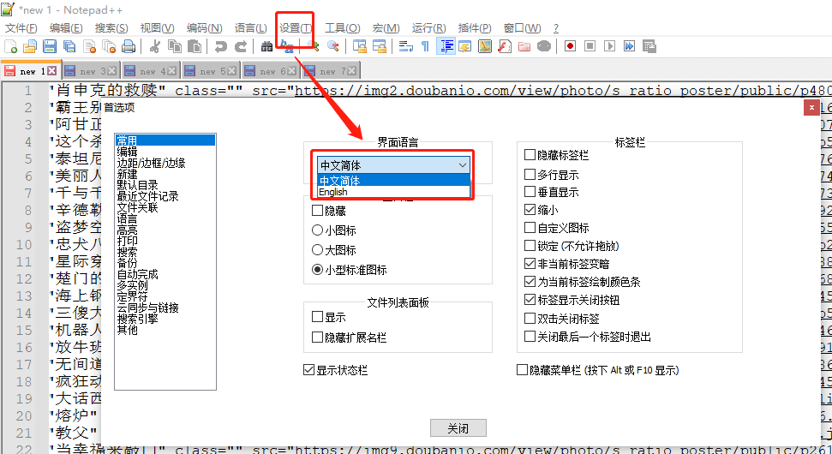Collapse the 界面语言 combo box arrow
This screenshot has width=832, height=454.
tap(462, 165)
